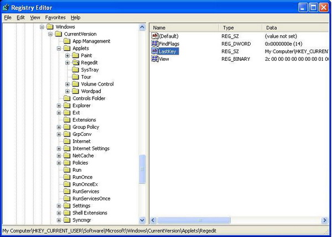This screenshot has width=332, height=237.
Task: Click the tree pane vertical scrollbar thumb
Action: tap(142, 169)
